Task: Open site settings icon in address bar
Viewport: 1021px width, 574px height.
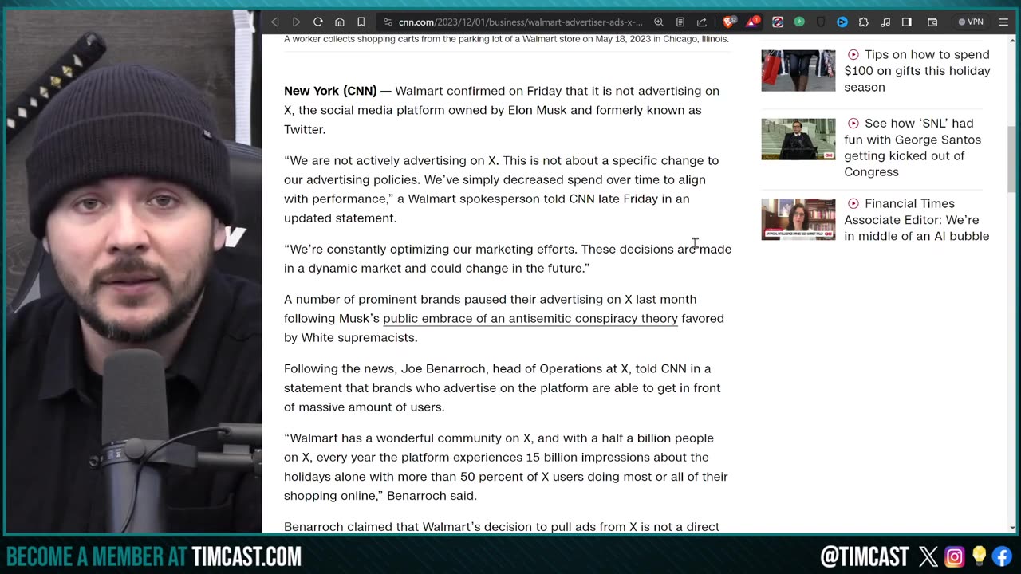Action: point(388,22)
